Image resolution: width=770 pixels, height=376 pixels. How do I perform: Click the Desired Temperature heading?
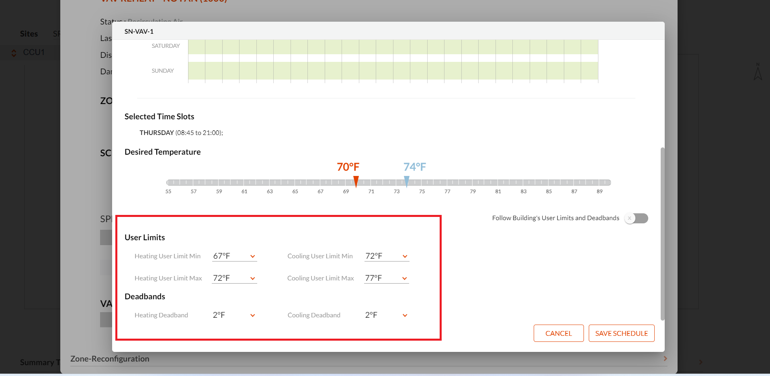pos(162,152)
